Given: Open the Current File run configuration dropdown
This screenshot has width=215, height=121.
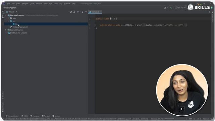Looking at the screenshot, I should point(180,8).
